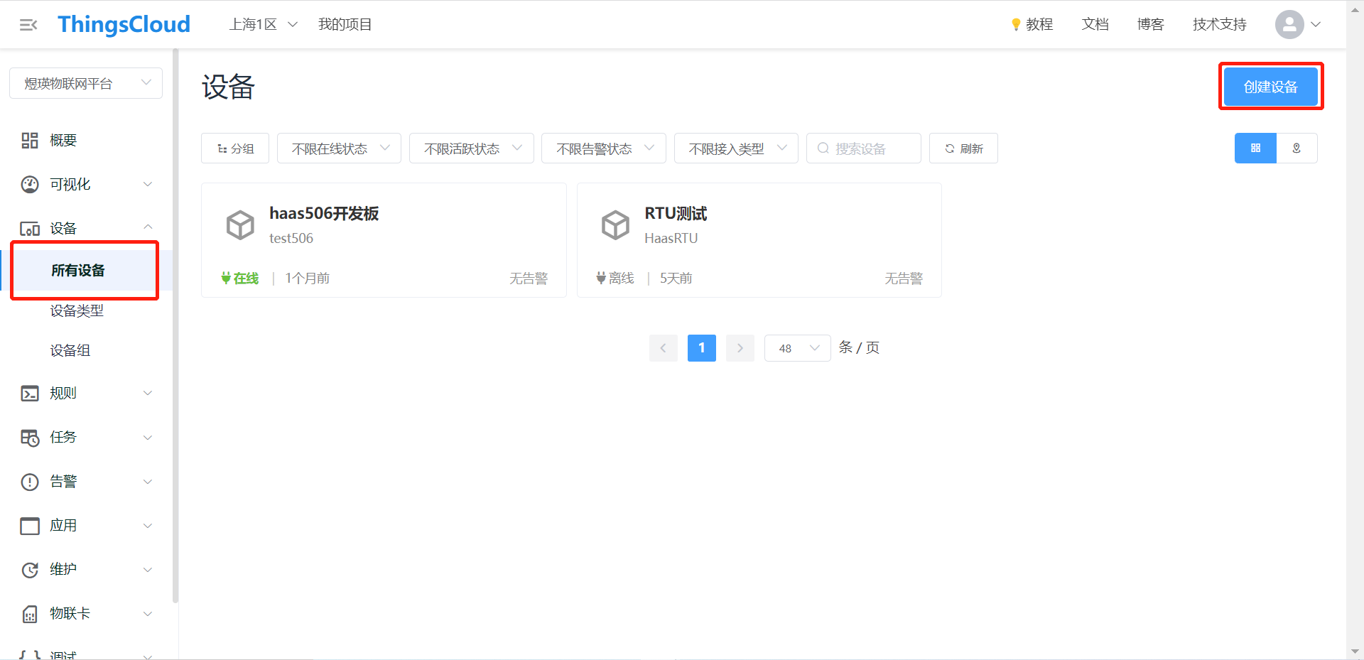Switch to grid card view

(x=1255, y=148)
